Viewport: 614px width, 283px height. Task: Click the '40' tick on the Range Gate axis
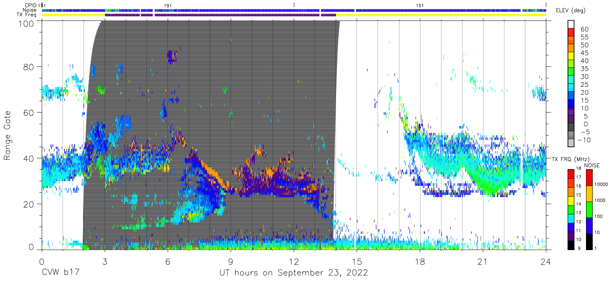click(29, 158)
